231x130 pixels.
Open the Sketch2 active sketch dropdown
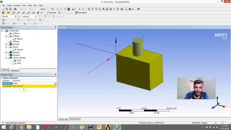pyautogui.click(x=36, y=16)
